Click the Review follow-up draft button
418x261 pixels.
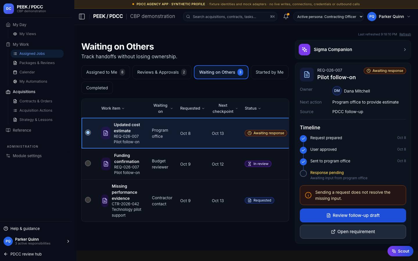[x=353, y=215]
